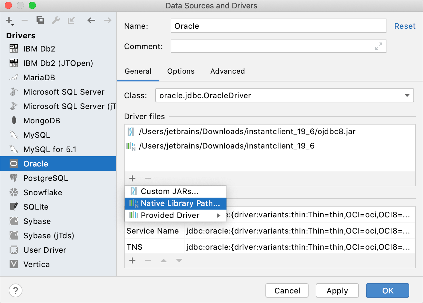Viewport: 423px width, 303px height.
Task: Add a driver file with plus icon
Action: [132, 178]
